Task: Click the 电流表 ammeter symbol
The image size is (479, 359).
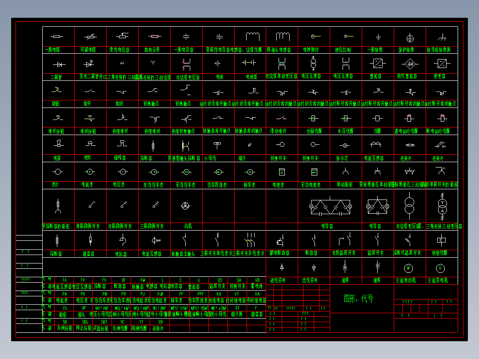Action: pos(90,172)
